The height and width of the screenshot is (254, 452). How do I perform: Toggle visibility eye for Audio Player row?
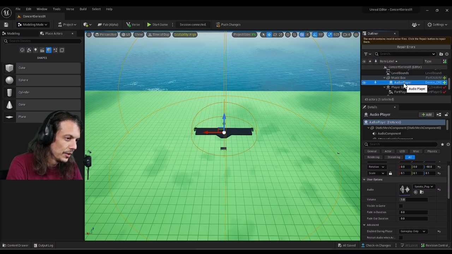[x=364, y=83]
